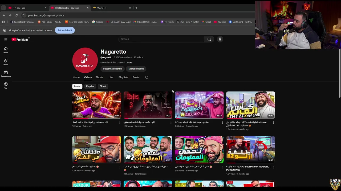This screenshot has width=341, height=191.
Task: Sort videos by Oldest
Action: point(103,86)
